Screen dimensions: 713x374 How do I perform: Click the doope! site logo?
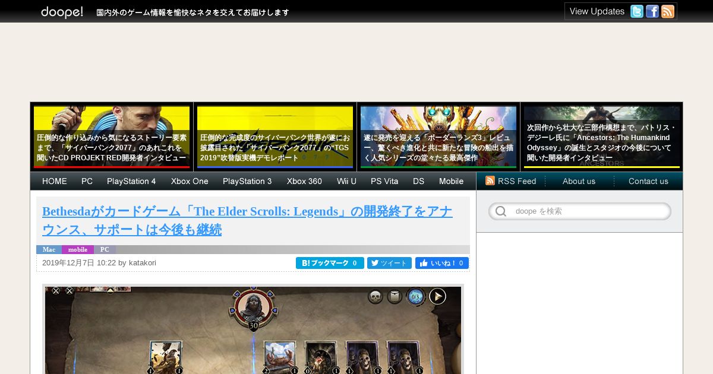62,12
